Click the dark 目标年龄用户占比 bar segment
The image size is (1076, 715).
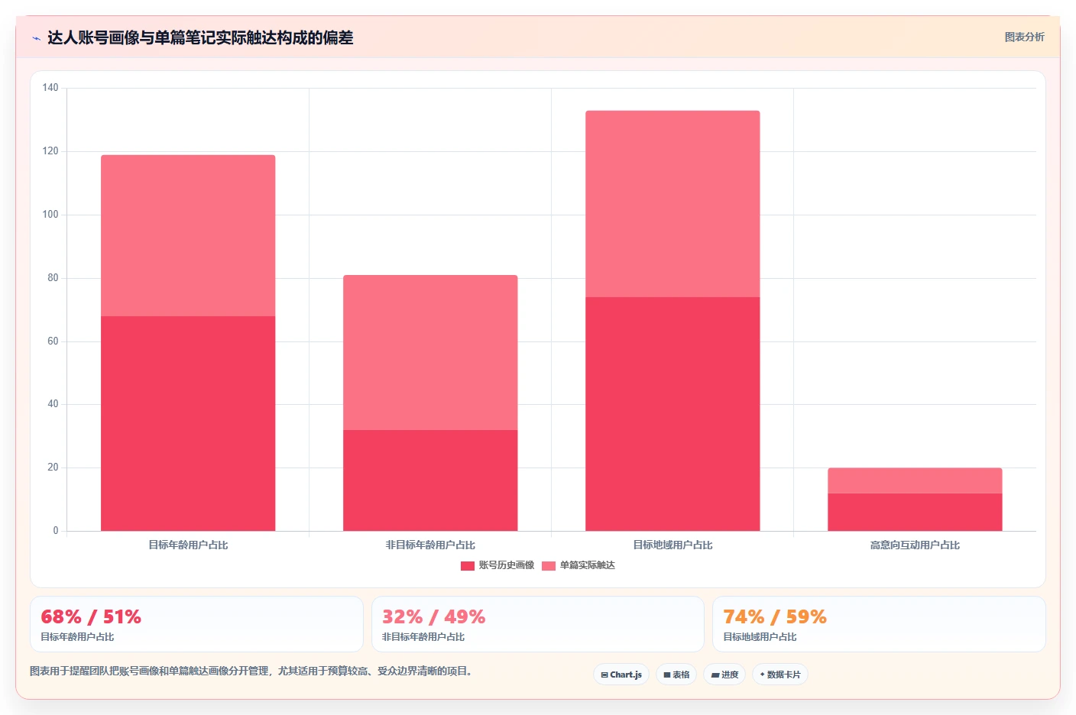coord(188,423)
